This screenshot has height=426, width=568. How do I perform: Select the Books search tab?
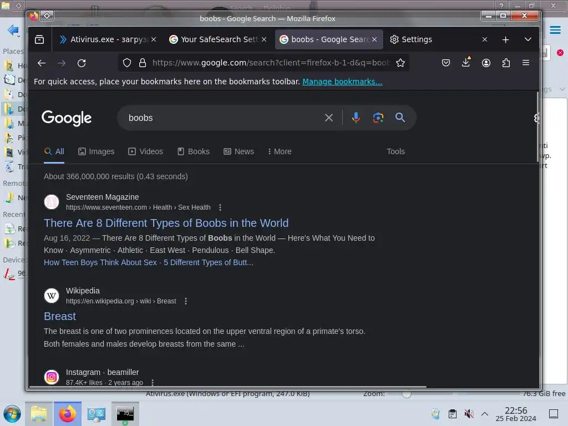click(x=194, y=152)
